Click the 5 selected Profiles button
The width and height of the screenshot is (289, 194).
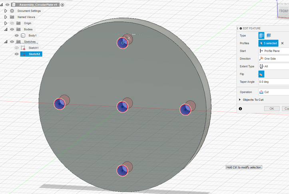(268, 43)
